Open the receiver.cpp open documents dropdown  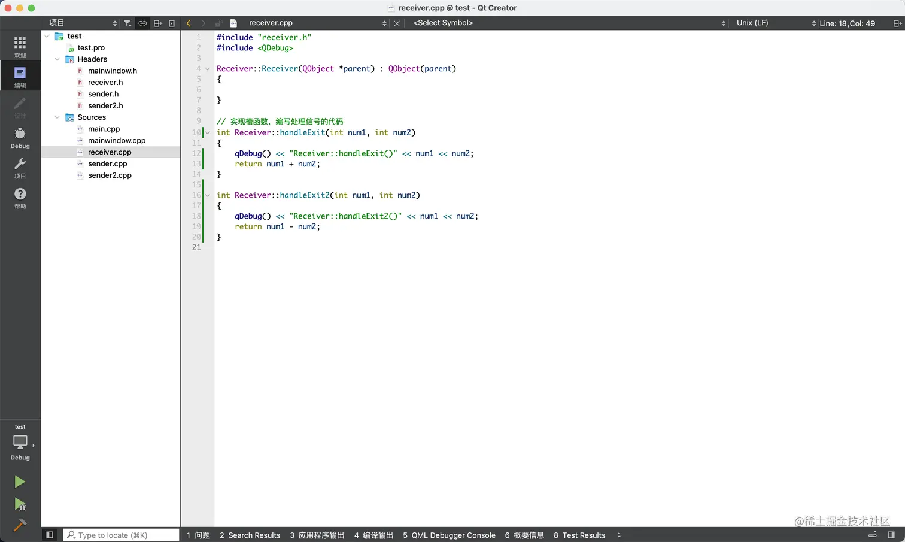[318, 23]
